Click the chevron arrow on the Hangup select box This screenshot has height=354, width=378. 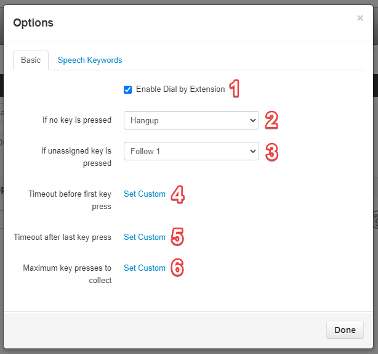tap(252, 120)
